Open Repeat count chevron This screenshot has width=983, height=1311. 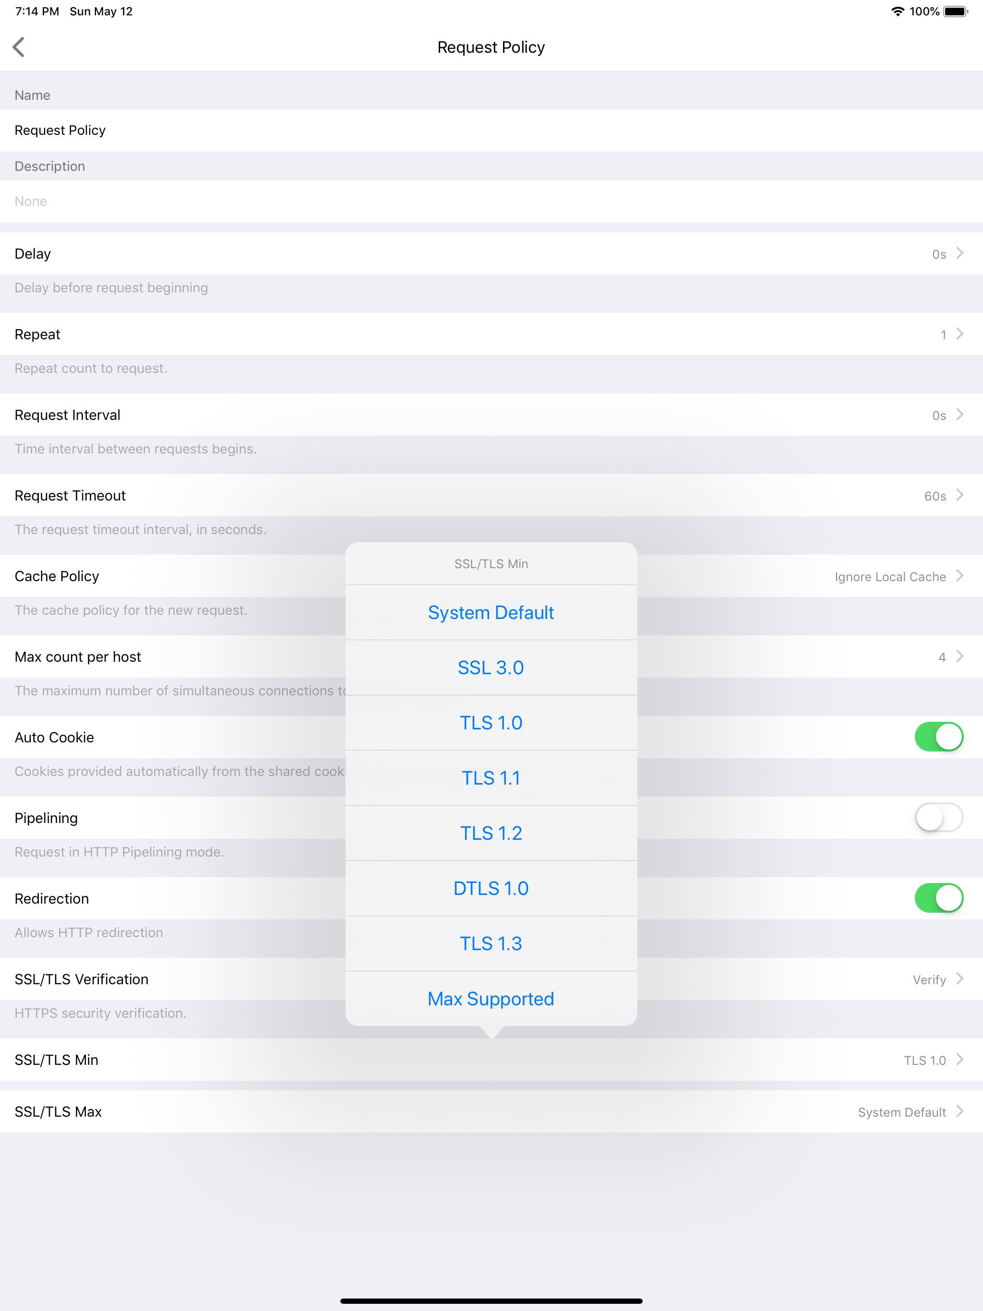pyautogui.click(x=959, y=334)
